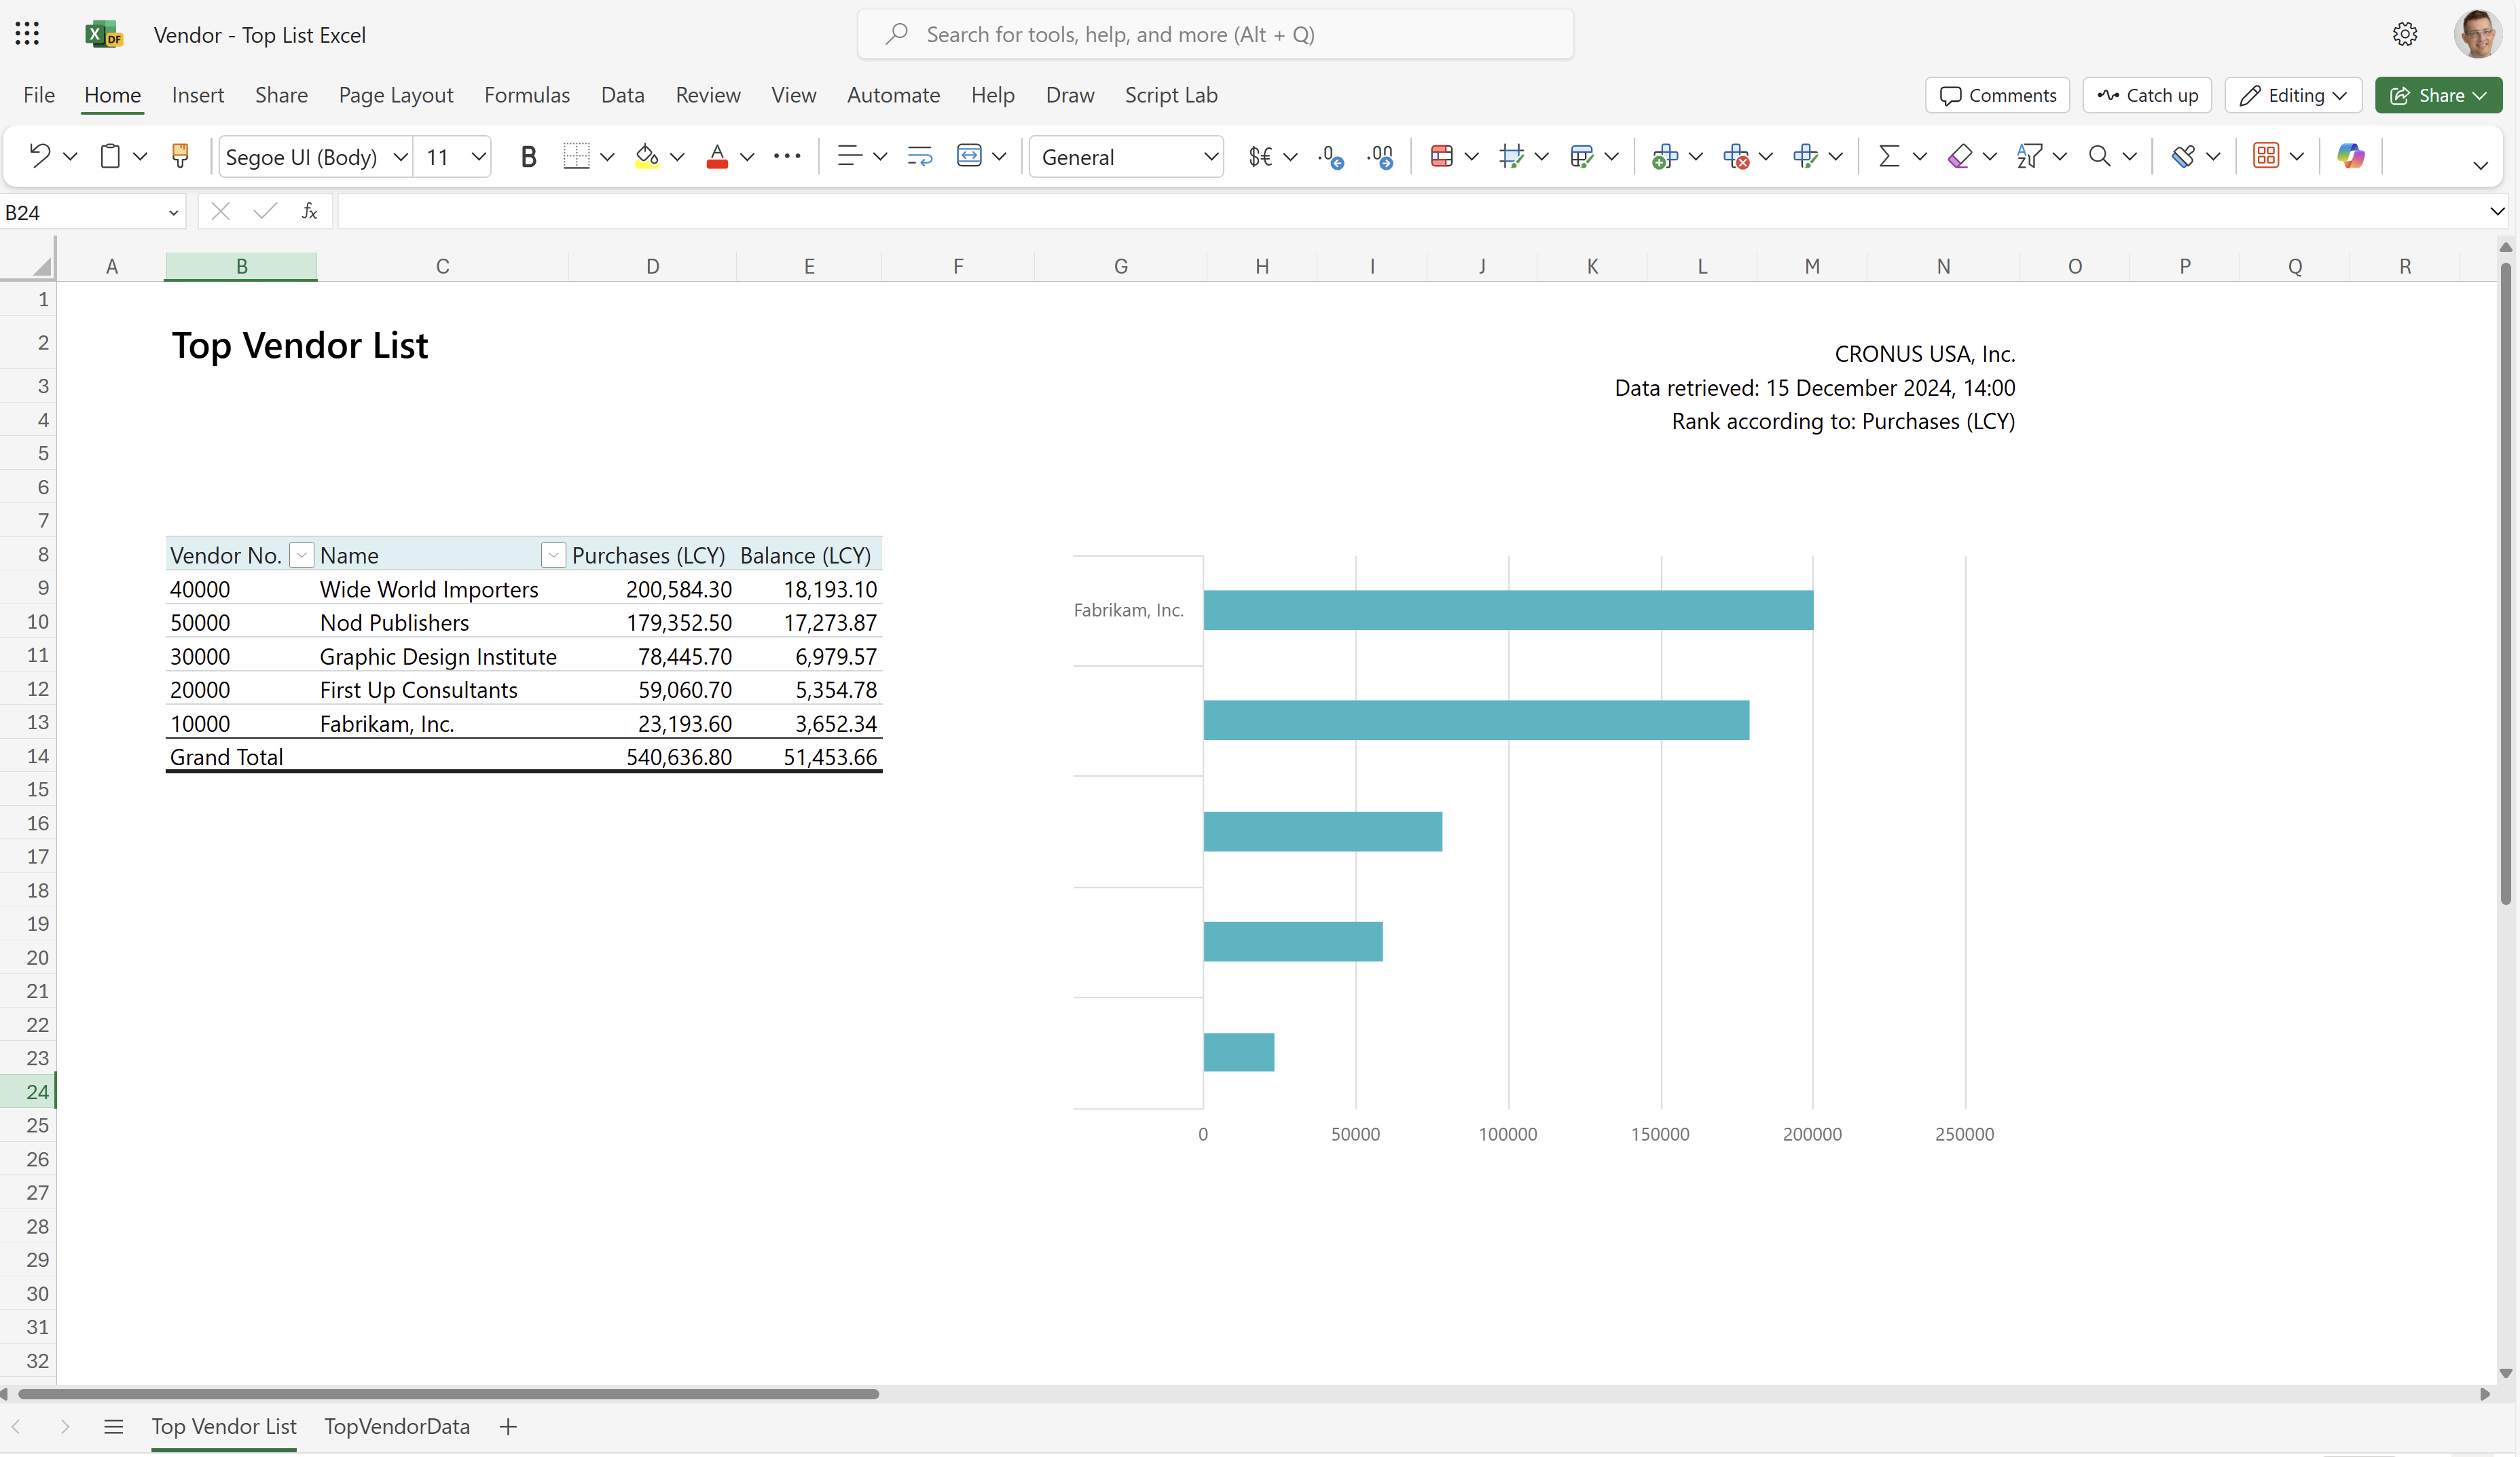Click the Currency format icon
The height and width of the screenshot is (1457, 2520).
pyautogui.click(x=1261, y=156)
